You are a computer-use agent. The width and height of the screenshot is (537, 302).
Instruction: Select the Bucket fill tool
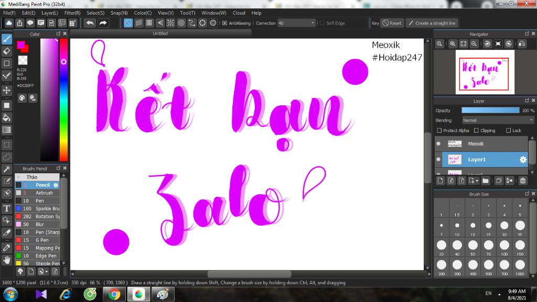[x=6, y=118]
